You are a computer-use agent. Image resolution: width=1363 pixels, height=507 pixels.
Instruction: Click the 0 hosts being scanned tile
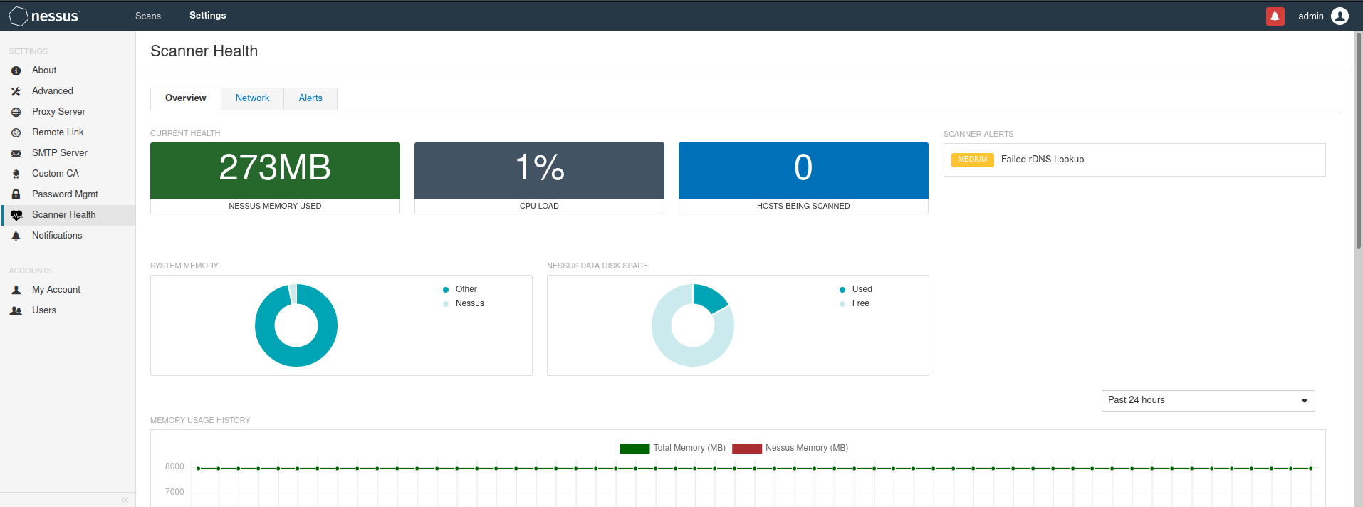(803, 178)
